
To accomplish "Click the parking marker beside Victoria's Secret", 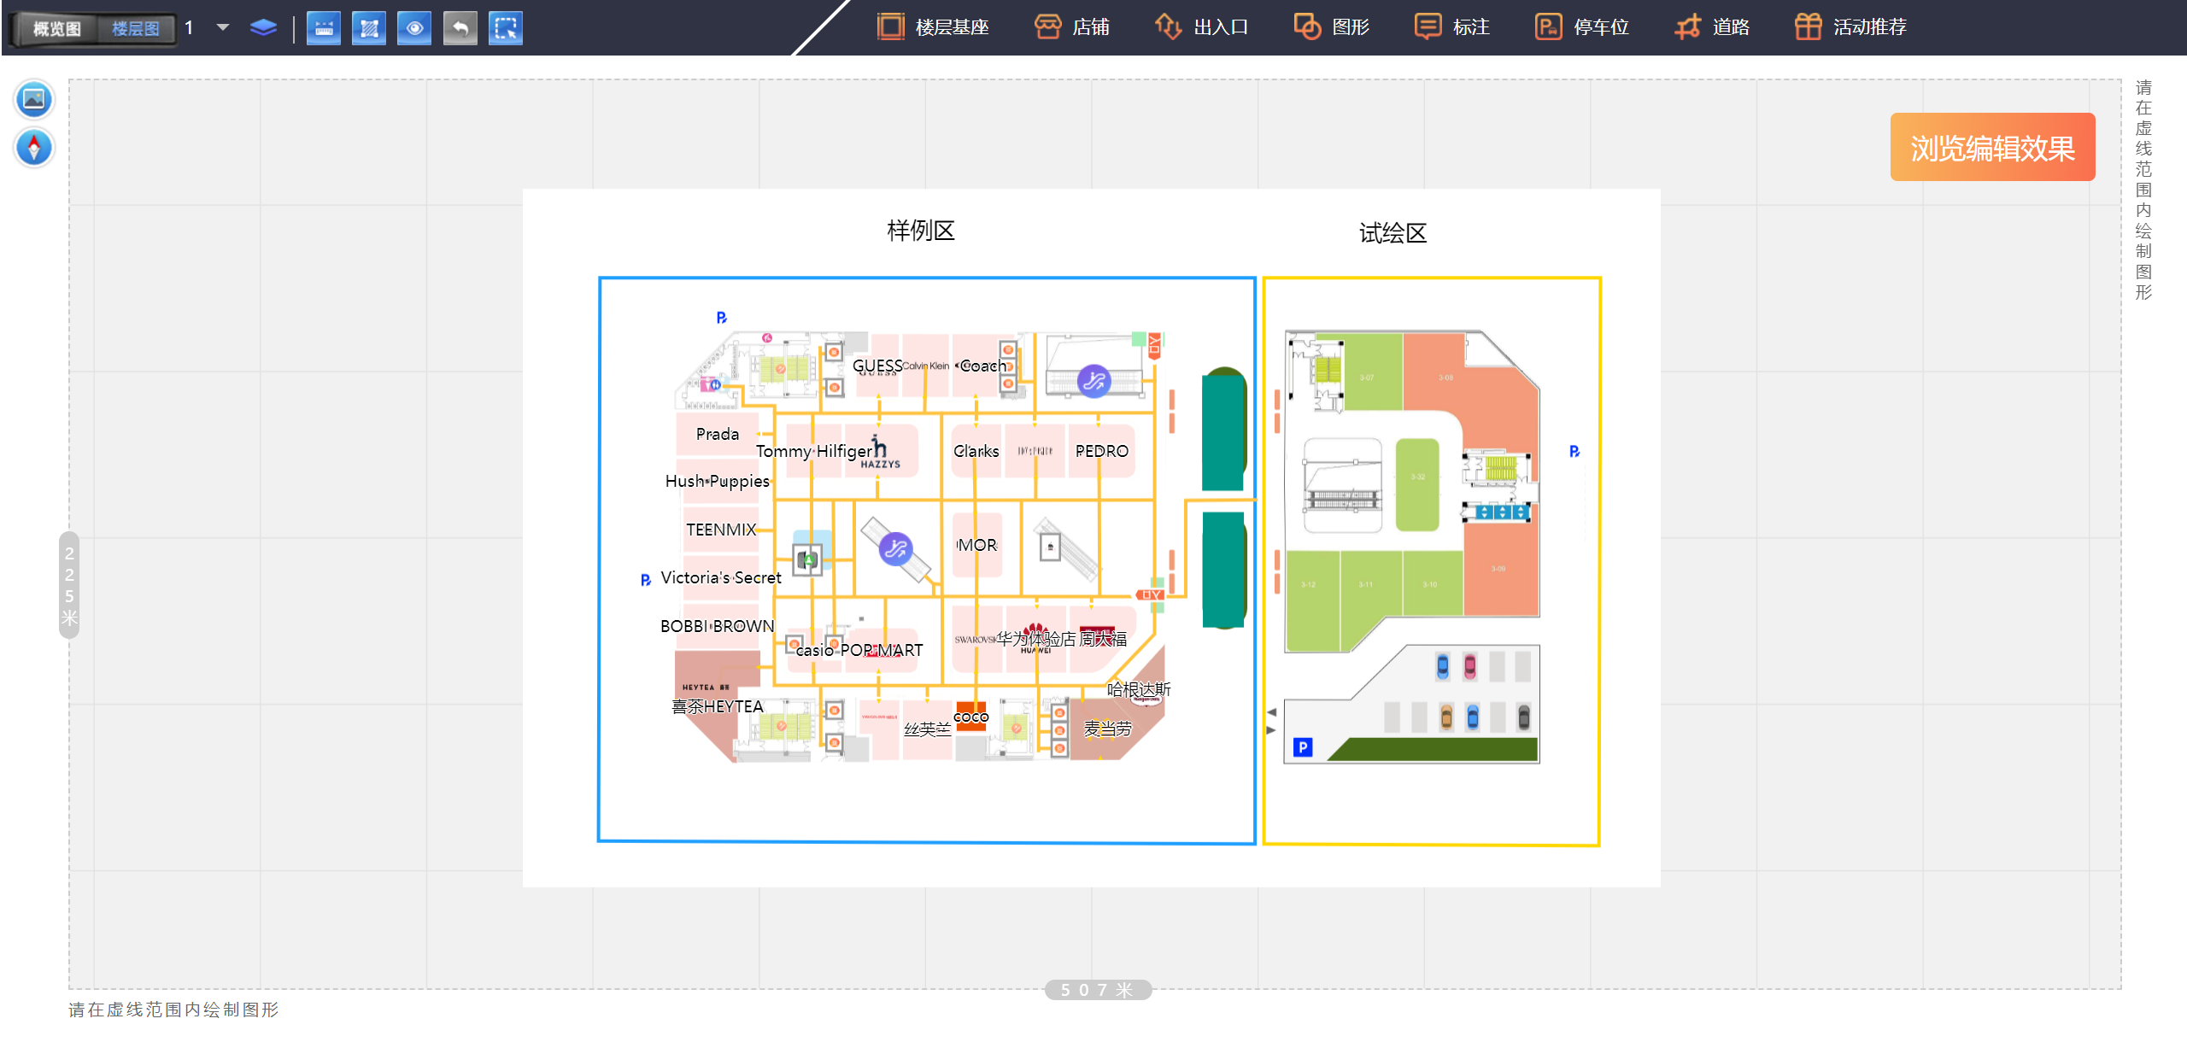I will tap(646, 580).
